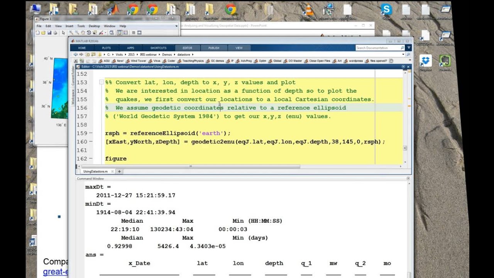Switch to MATLAB HOME tab
This screenshot has width=494, height=278.
coord(82,48)
